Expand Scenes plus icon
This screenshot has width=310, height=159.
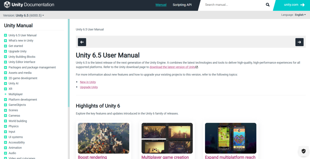(5, 110)
